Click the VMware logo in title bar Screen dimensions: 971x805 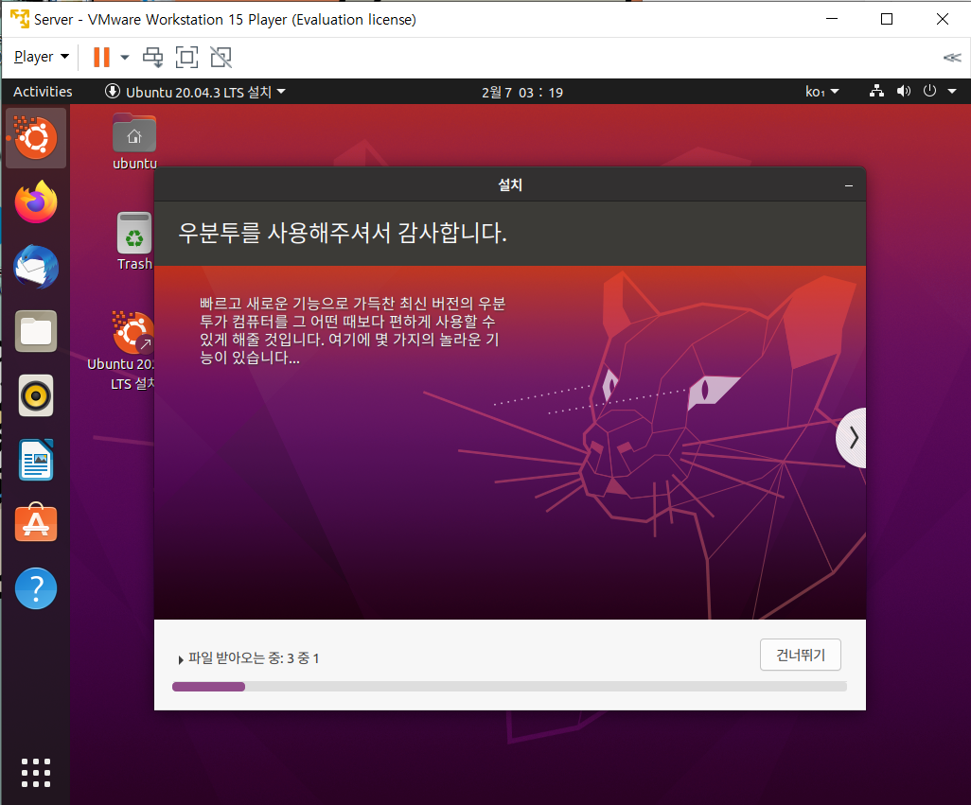pyautogui.click(x=20, y=19)
